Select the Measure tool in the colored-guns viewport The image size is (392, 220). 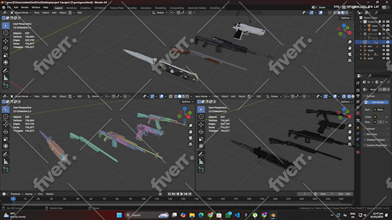point(6,162)
